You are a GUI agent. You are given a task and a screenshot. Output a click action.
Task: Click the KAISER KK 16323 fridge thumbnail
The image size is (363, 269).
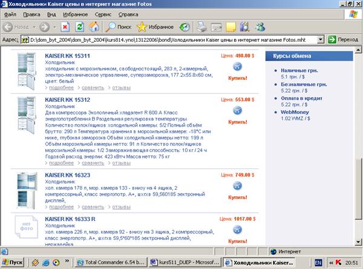[x=28, y=188]
